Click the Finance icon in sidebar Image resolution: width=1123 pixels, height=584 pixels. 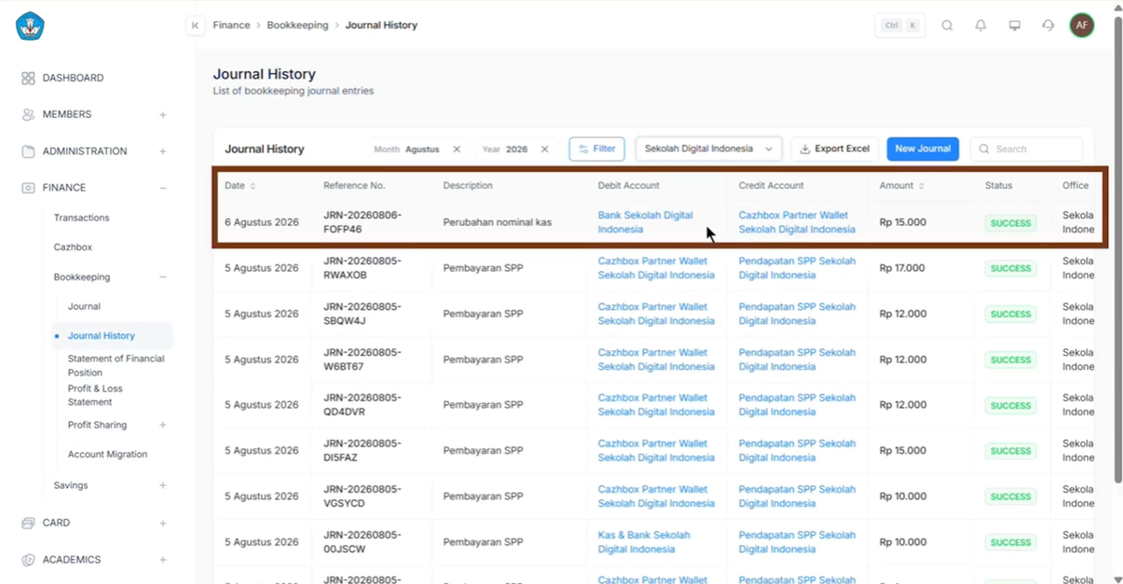click(x=28, y=188)
